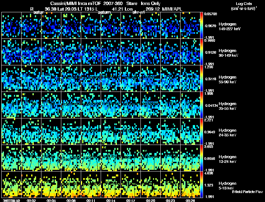Screen dimensions: 265x202
Task: Click the '0.3778' scale value
Action: pos(211,79)
